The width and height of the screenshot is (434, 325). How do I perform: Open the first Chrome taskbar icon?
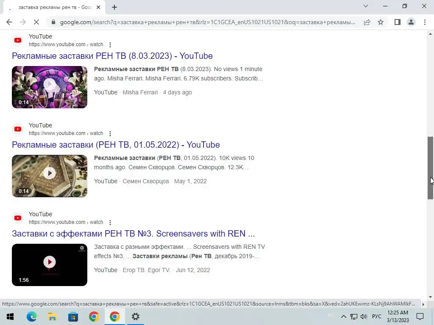click(94, 317)
